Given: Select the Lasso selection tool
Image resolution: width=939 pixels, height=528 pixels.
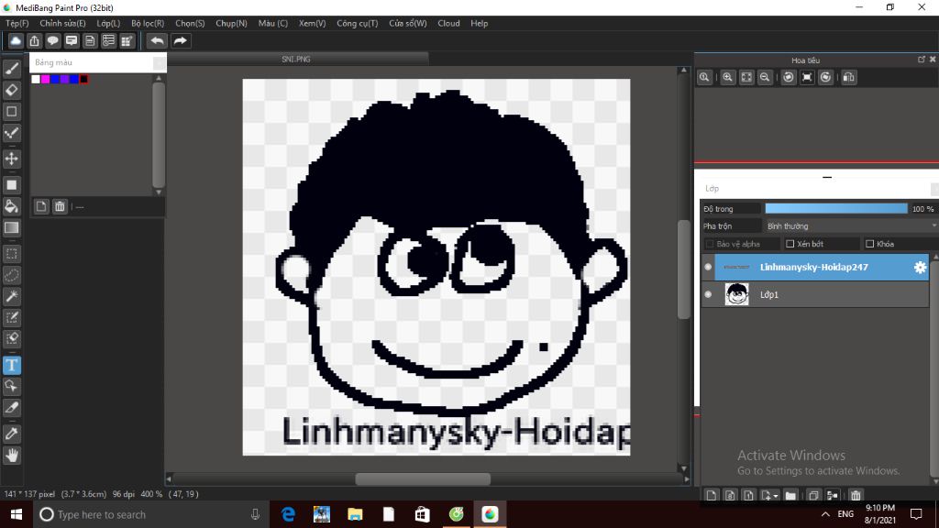Looking at the screenshot, I should pyautogui.click(x=11, y=275).
